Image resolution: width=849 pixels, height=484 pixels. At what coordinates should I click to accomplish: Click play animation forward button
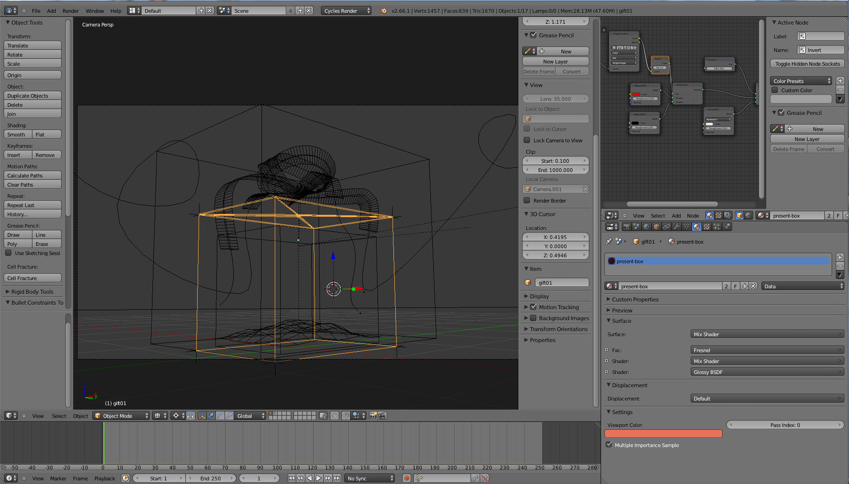[x=319, y=478]
